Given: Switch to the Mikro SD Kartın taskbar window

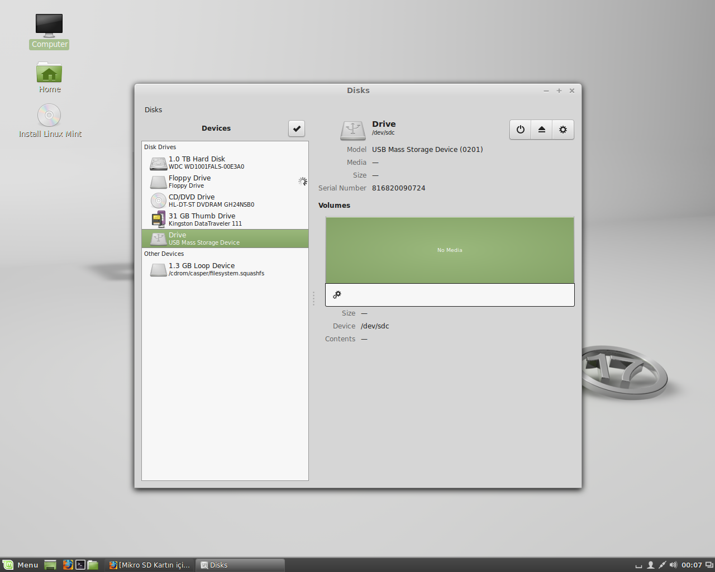Looking at the screenshot, I should click(150, 565).
